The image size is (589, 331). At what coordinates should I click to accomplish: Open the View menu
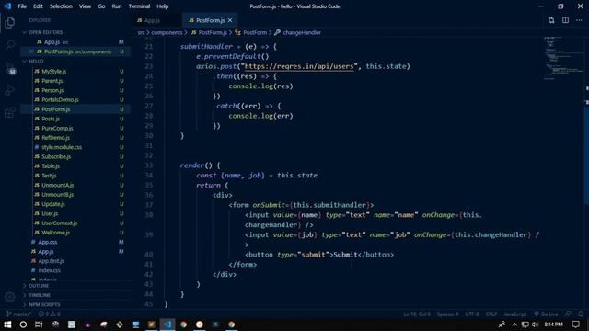pos(85,6)
